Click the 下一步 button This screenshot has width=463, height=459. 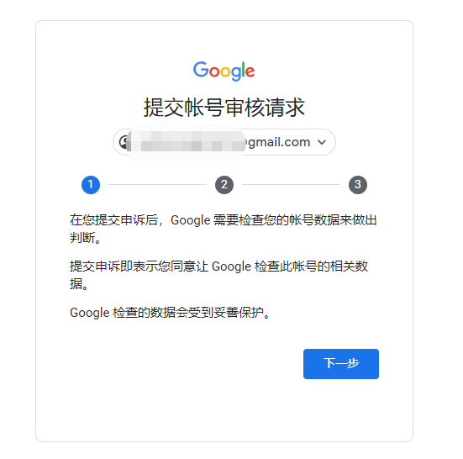click(x=341, y=364)
